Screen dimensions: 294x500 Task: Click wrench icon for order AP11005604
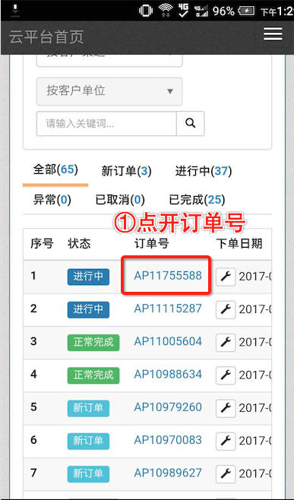click(x=226, y=343)
